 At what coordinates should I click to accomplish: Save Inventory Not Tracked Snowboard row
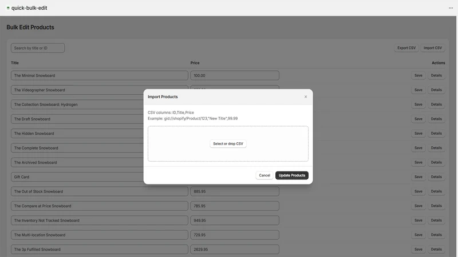coord(418,220)
